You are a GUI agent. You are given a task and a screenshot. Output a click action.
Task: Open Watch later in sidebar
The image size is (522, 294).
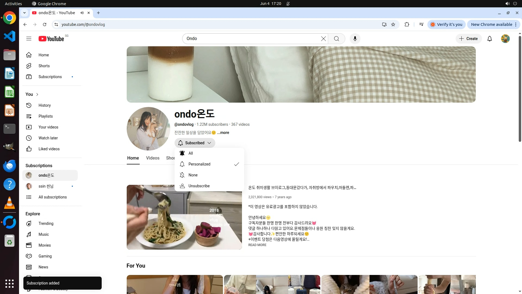click(48, 138)
